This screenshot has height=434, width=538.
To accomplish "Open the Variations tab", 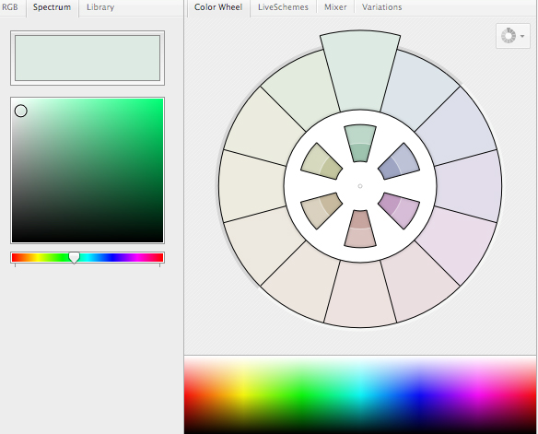I will coord(381,7).
